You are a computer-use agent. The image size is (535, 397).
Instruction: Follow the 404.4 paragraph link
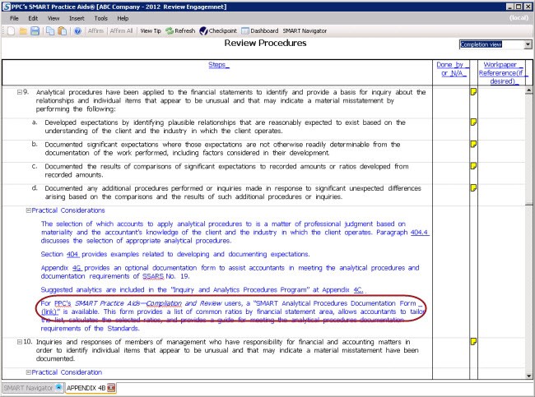(x=420, y=233)
